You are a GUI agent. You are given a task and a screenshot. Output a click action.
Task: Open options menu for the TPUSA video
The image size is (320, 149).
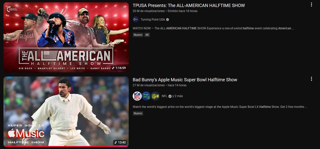click(x=311, y=5)
